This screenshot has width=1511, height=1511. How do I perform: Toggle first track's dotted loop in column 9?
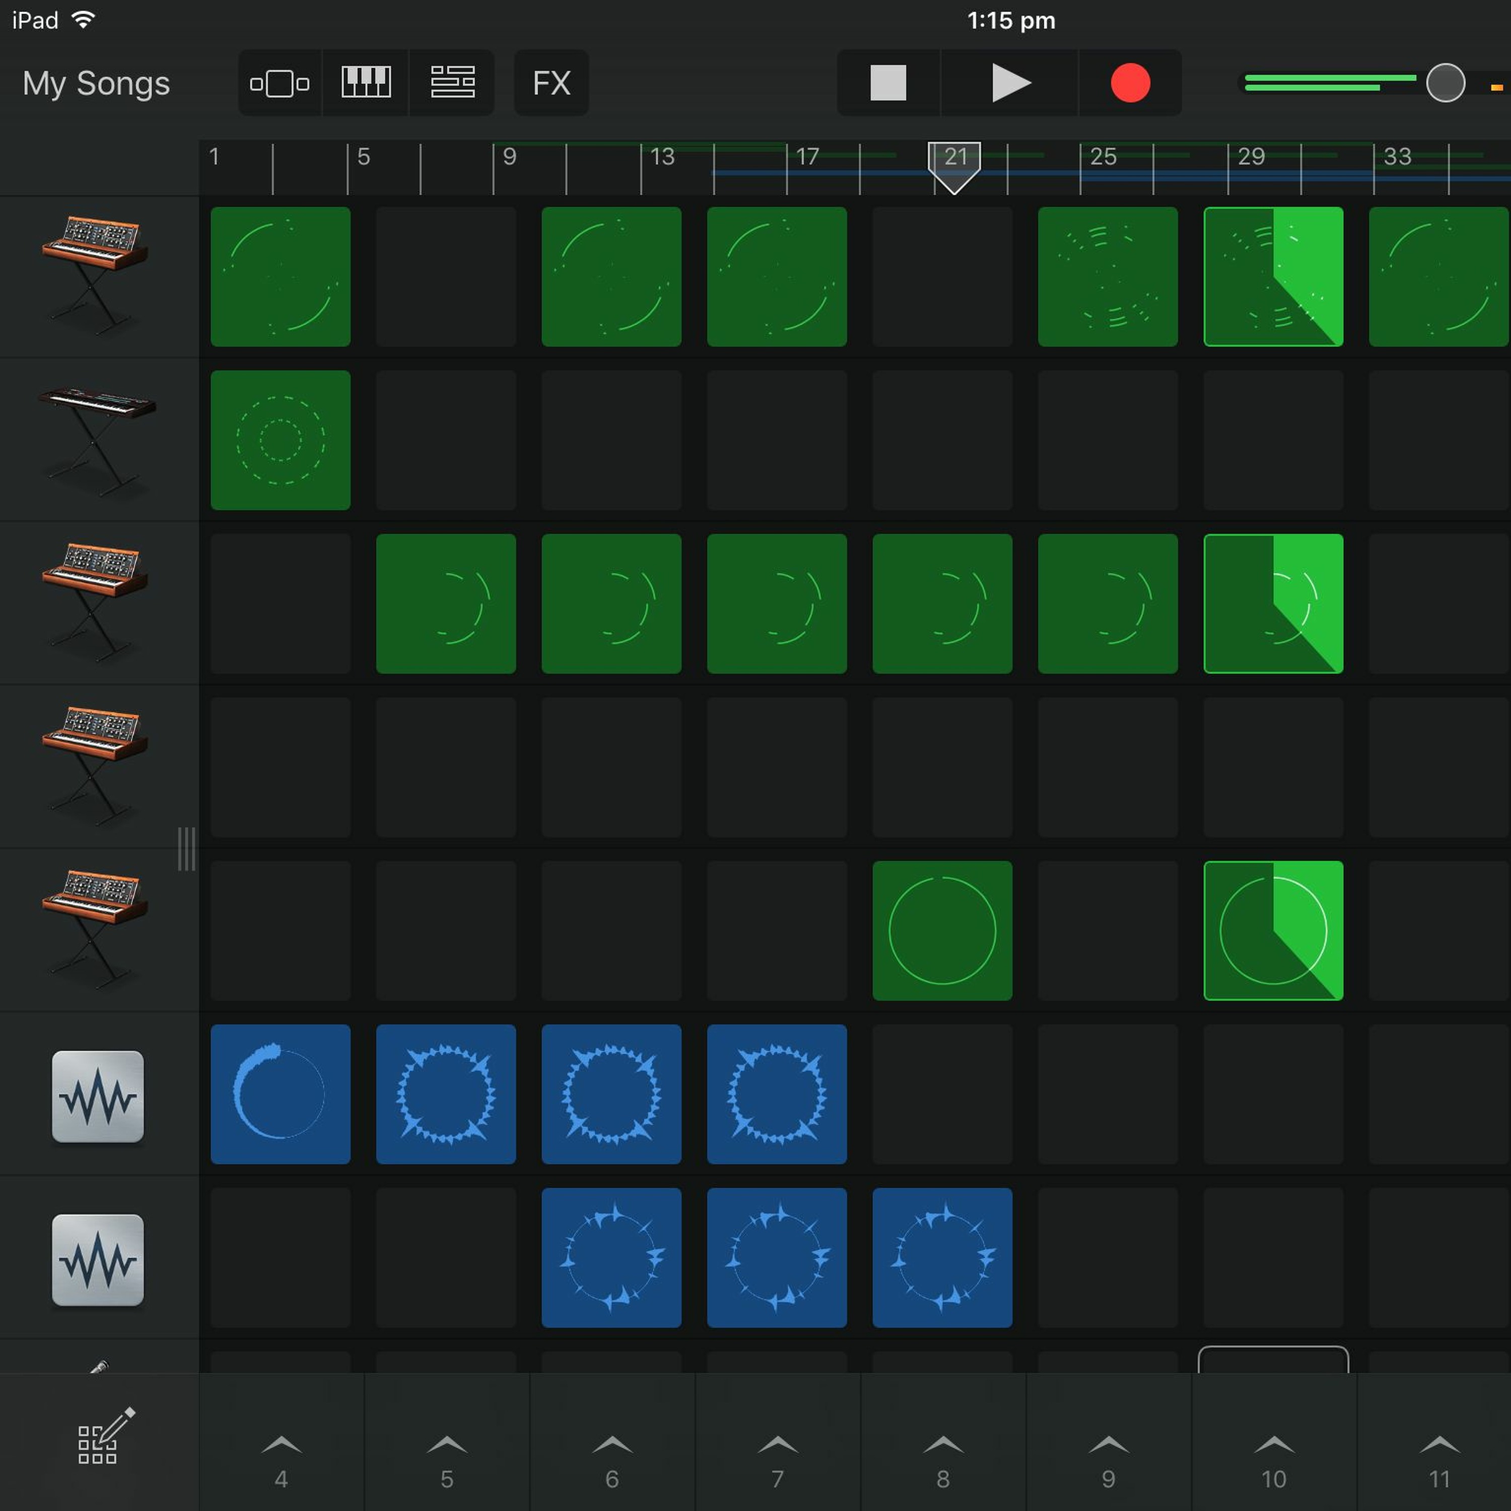pyautogui.click(x=1108, y=277)
